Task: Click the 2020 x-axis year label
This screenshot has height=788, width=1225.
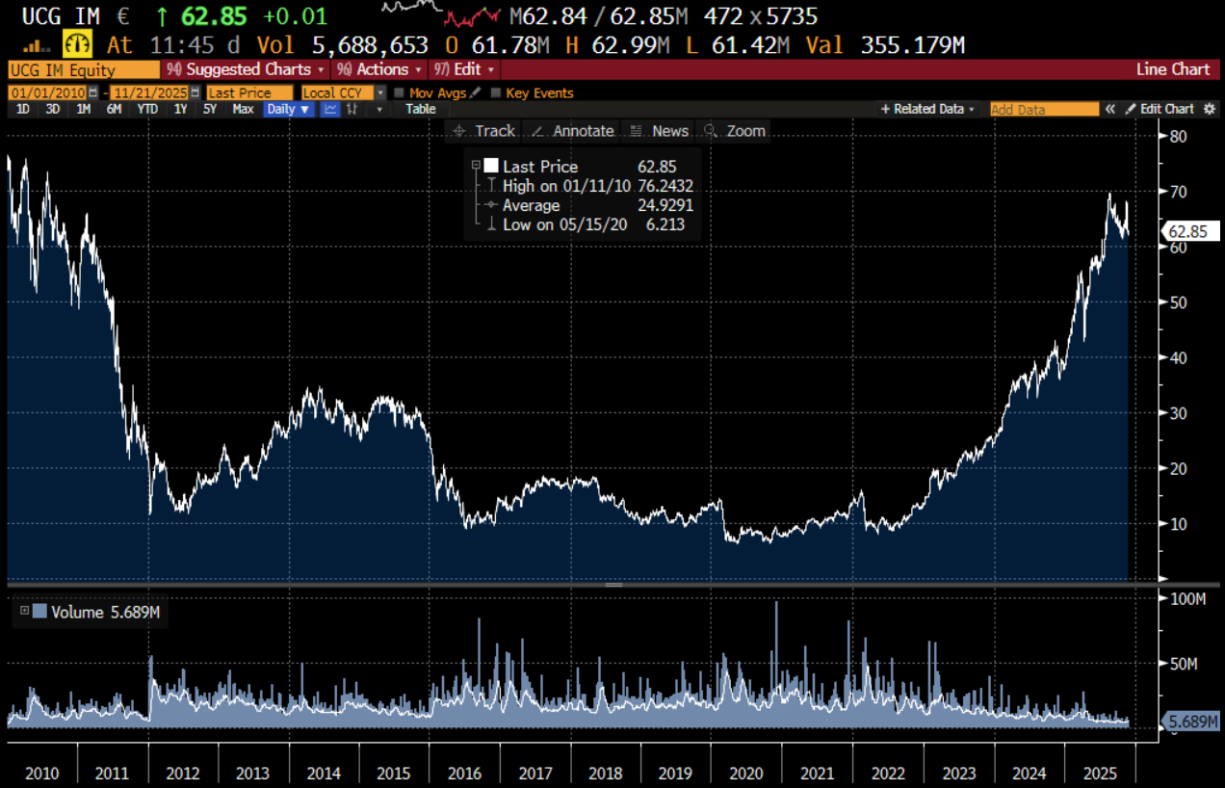Action: click(x=746, y=774)
